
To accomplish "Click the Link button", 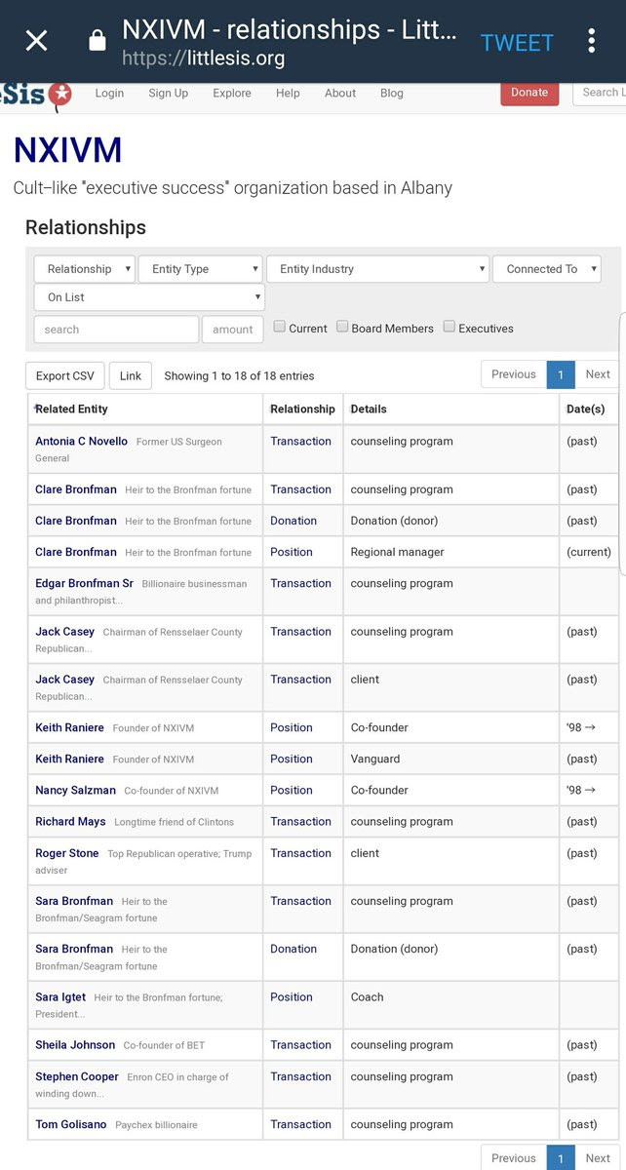I will point(131,375).
